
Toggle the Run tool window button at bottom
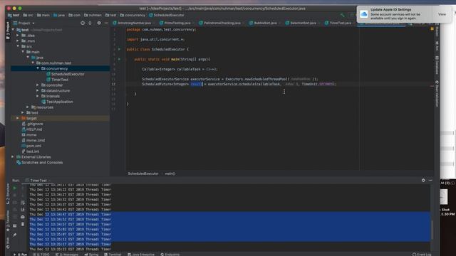21,255
